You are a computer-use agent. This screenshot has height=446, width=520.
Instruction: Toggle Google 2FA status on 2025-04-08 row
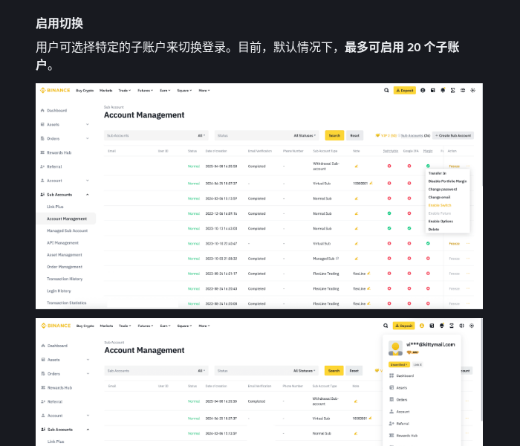409,166
